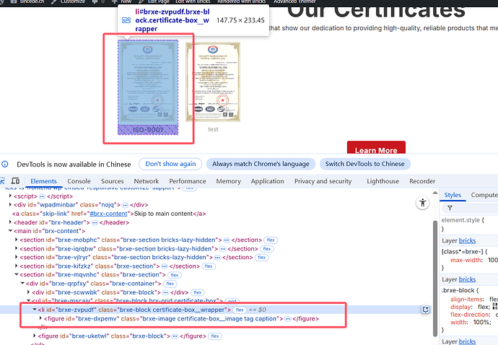The image size is (498, 345).
Task: Toggle flex badge on section brxe-mobphc
Action: (x=271, y=240)
